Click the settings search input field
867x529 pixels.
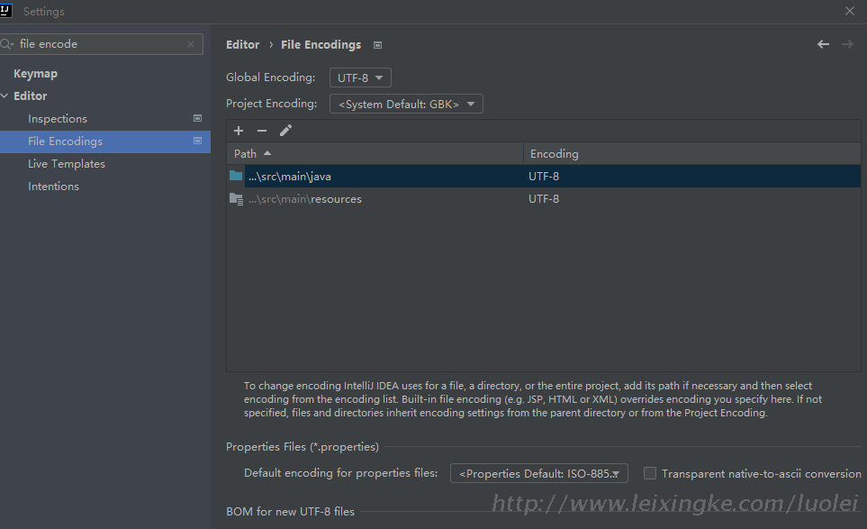click(99, 44)
